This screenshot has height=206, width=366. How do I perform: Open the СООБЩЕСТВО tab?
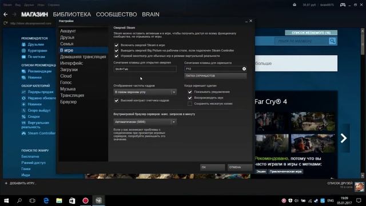pos(116,14)
